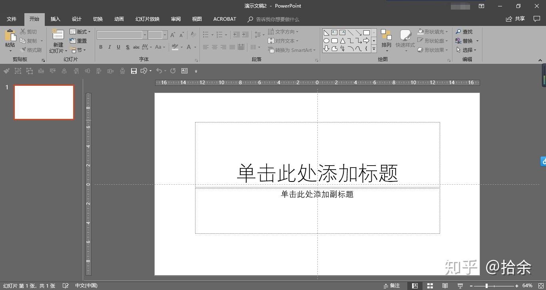
Task: Click the Paste (粘贴) clipboard icon
Action: 10,36
